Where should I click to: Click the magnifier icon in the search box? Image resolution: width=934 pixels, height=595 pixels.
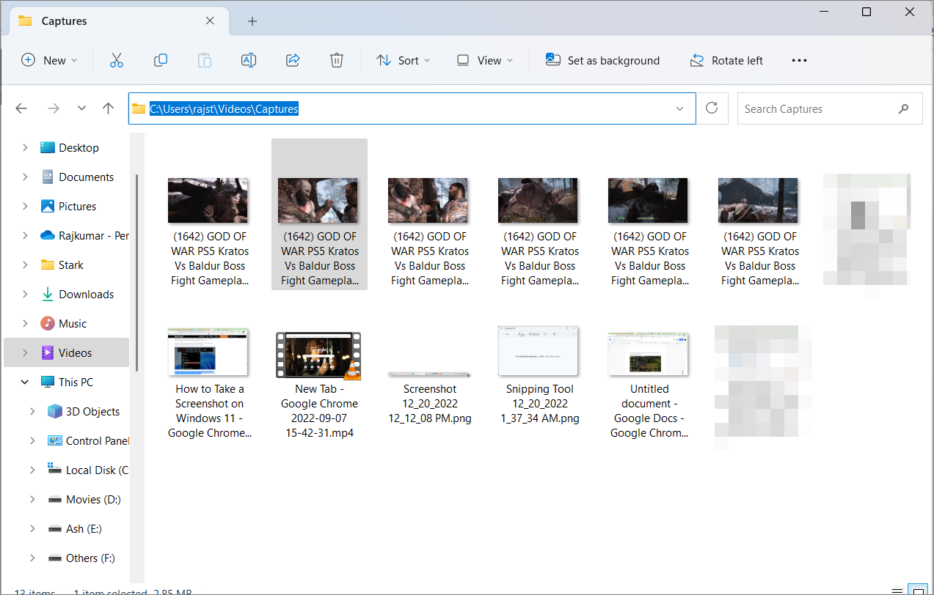click(903, 109)
